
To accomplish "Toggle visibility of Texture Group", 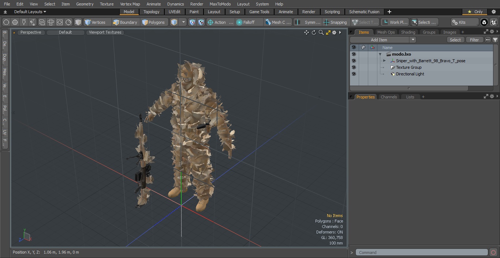I will [x=354, y=67].
